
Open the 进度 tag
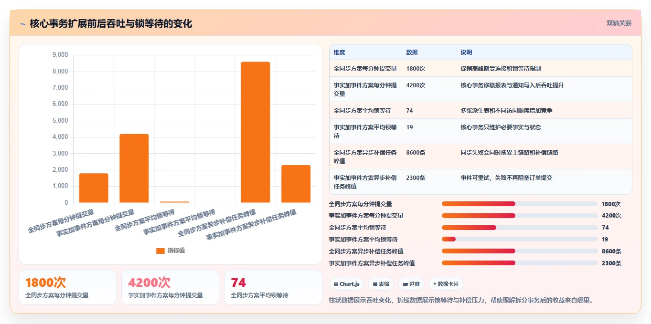coord(411,284)
